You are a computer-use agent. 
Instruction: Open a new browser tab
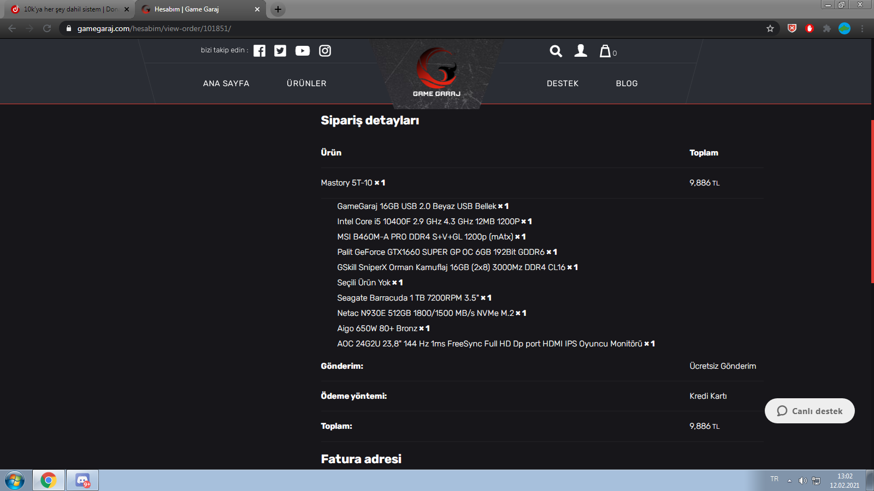278,9
